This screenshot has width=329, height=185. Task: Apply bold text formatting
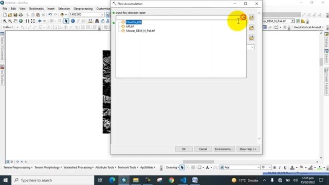point(275,168)
